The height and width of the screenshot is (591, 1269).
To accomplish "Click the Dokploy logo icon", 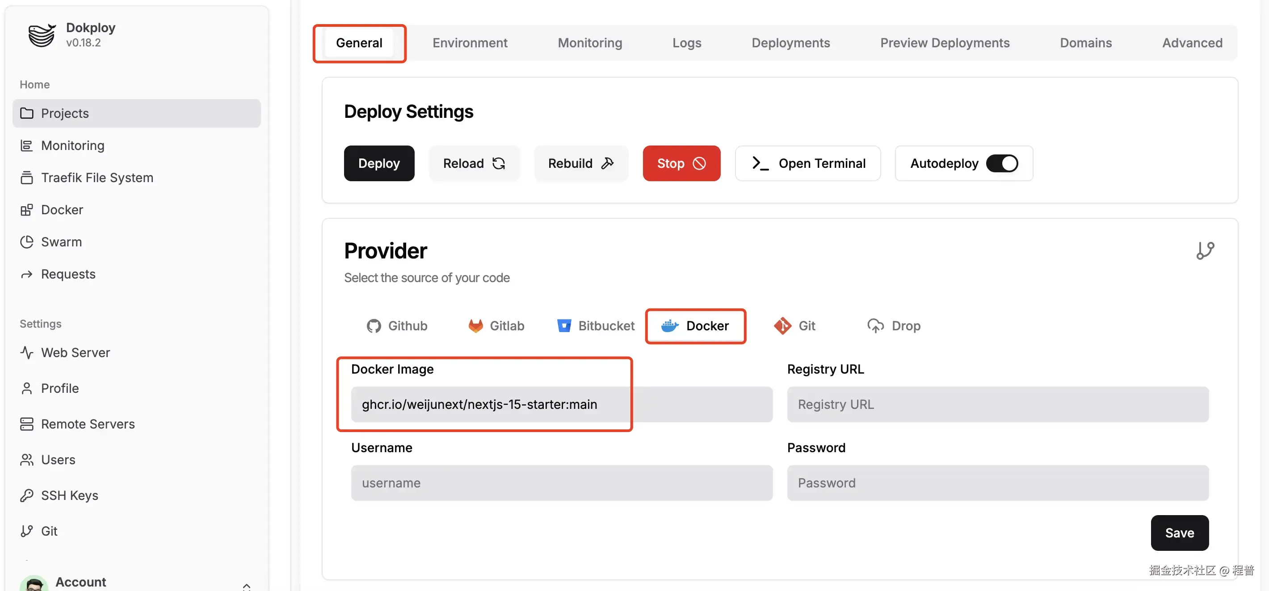I will coord(42,35).
